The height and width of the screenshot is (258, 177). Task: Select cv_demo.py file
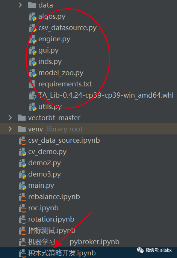[x=47, y=152]
